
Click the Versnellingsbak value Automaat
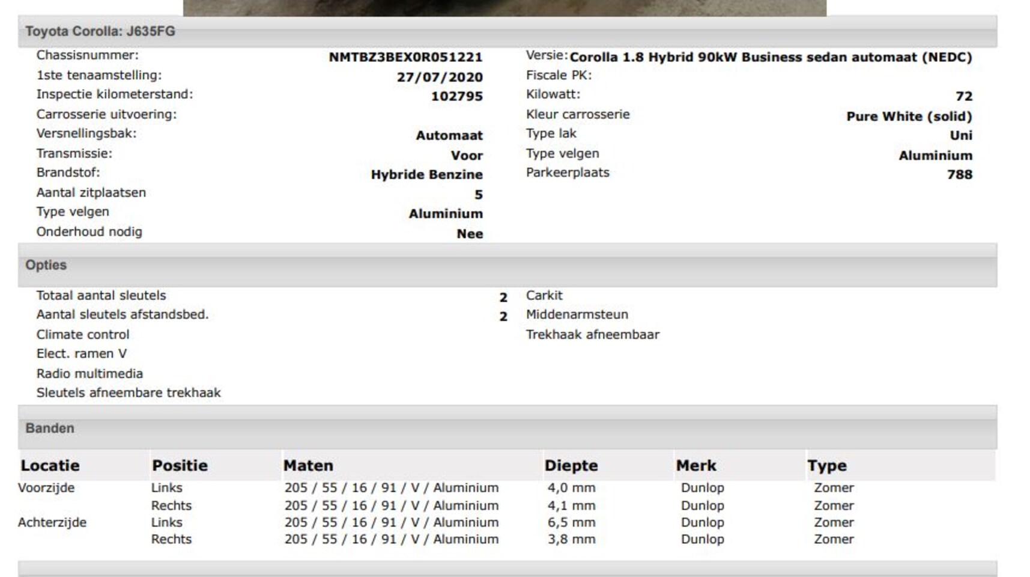pos(449,135)
